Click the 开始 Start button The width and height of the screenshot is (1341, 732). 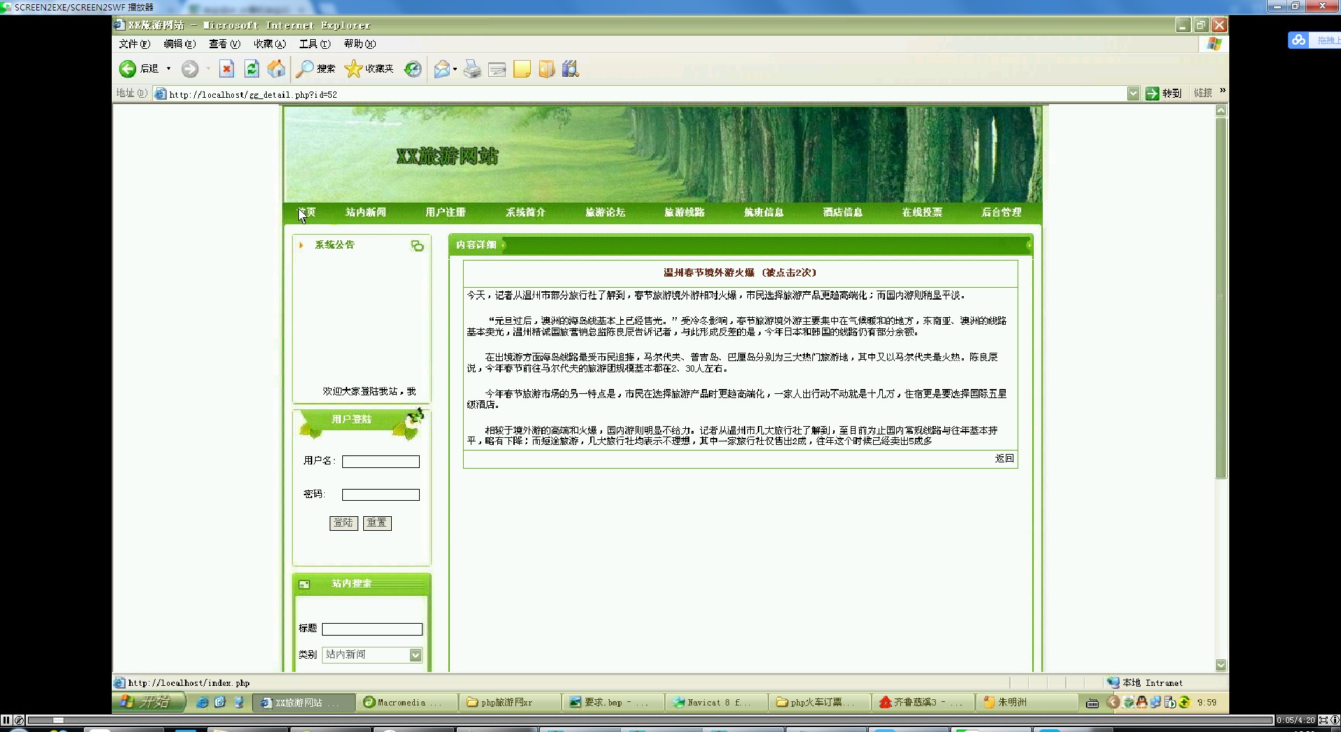tap(149, 702)
